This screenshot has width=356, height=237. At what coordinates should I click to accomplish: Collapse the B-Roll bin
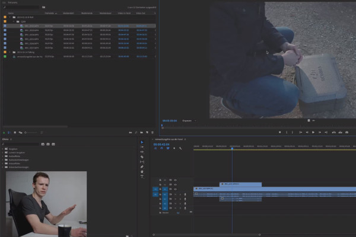9,17
